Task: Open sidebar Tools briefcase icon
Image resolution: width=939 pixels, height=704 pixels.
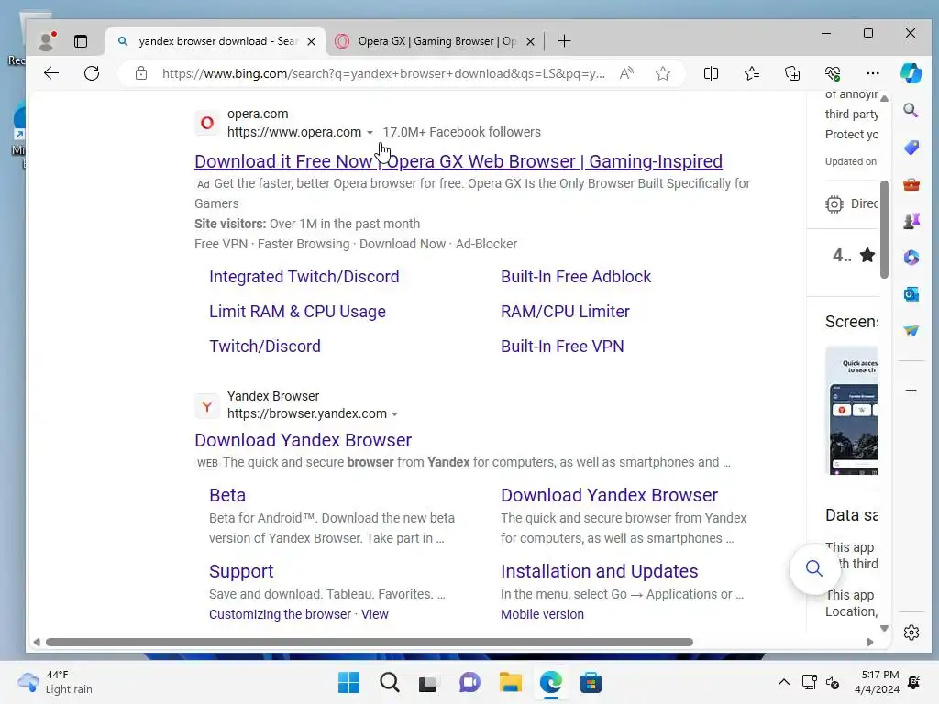Action: (x=911, y=184)
